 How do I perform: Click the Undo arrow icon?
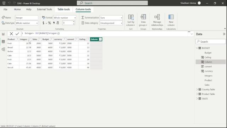[x=9, y=3]
